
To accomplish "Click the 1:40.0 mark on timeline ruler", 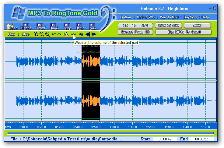I will [x=187, y=127].
